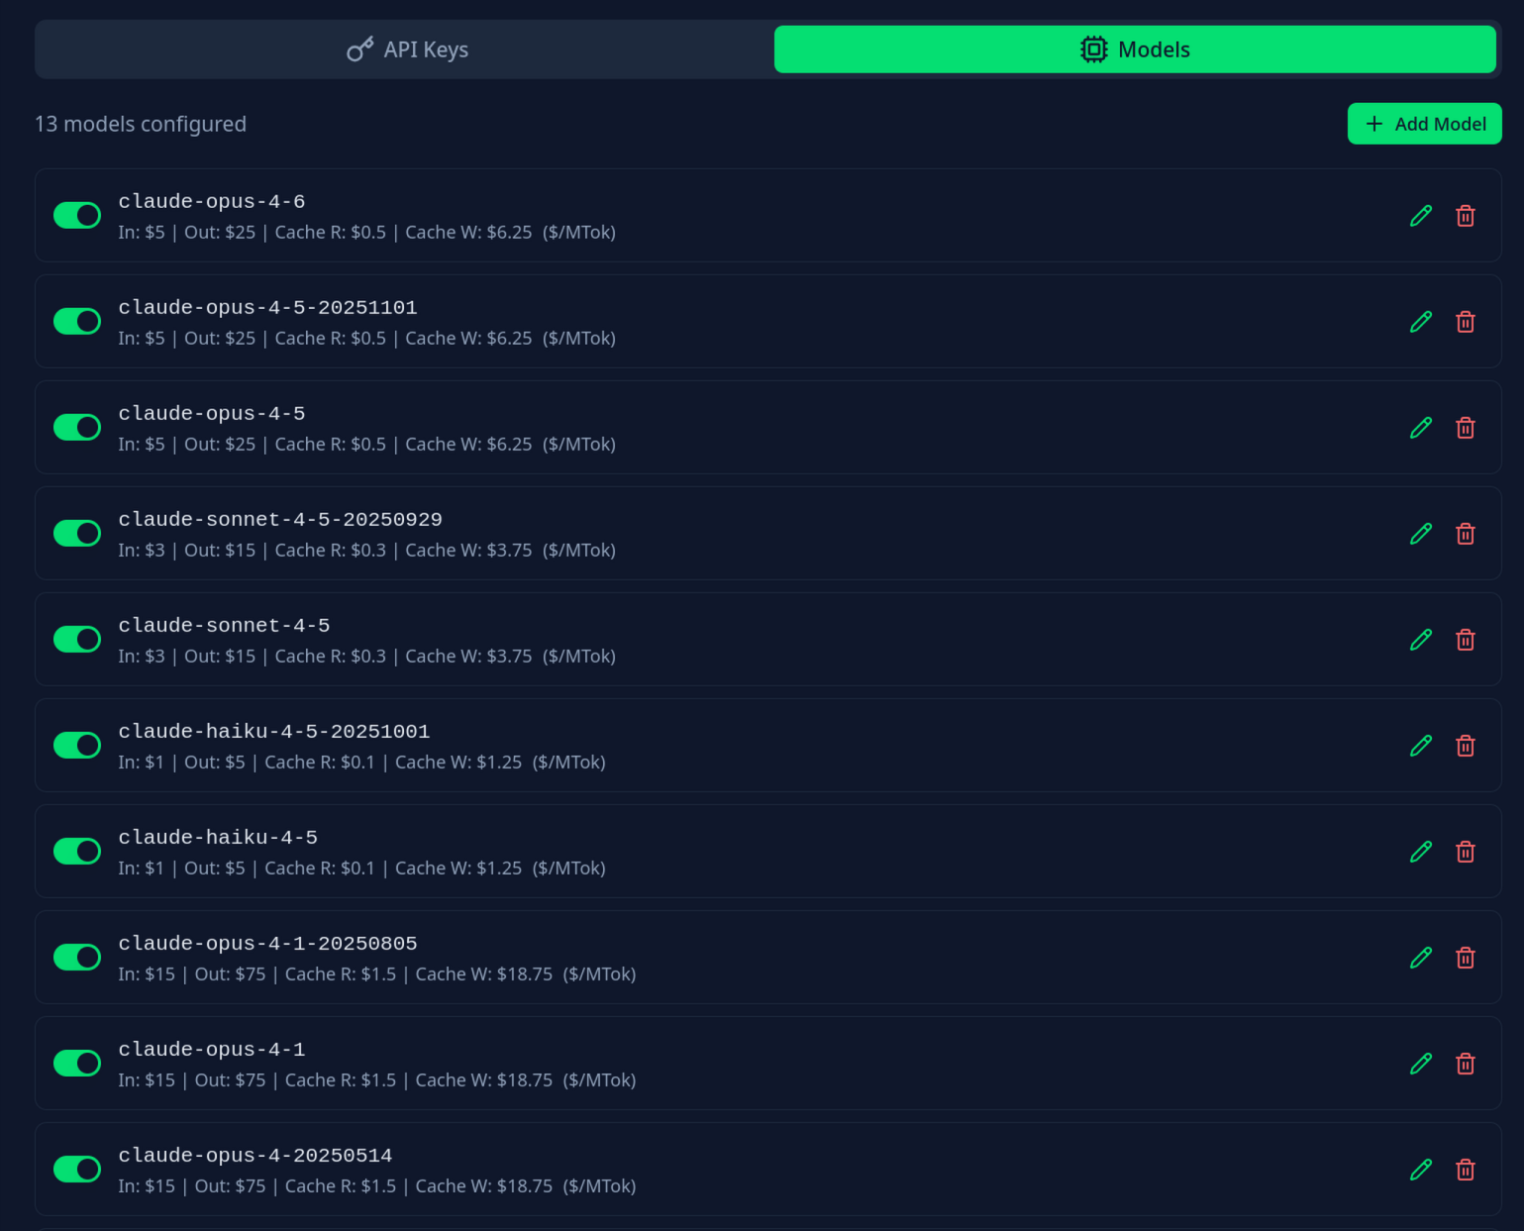
Task: Click the claude-sonnet-4-5-20250929 name
Action: pyautogui.click(x=280, y=520)
